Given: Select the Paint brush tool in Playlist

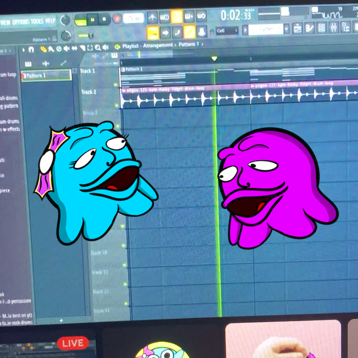Looking at the screenshot, I should (51, 49).
